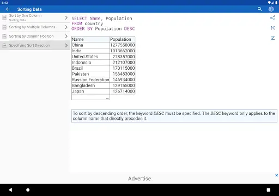Click icon beside Sort by One Column

[x=4, y=17]
